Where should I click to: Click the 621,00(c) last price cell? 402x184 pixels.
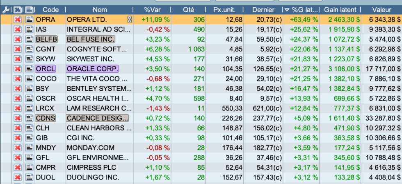point(267,108)
